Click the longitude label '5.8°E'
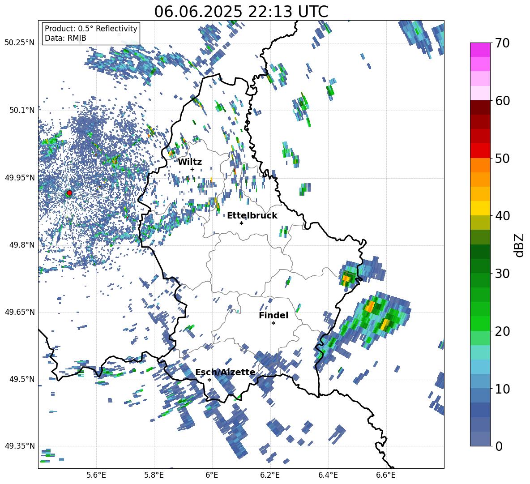This screenshot has width=530, height=484. click(x=154, y=475)
